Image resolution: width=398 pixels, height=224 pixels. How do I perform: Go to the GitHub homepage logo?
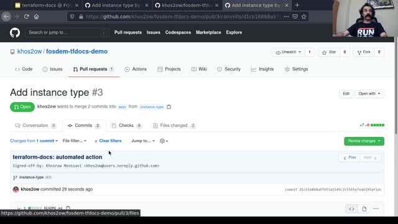(15, 32)
